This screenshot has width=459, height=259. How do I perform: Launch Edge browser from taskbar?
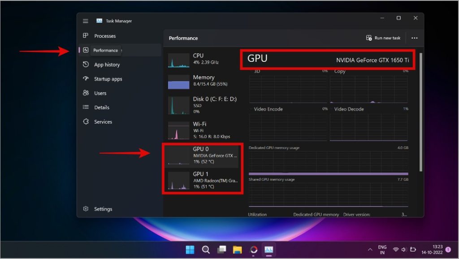(253, 250)
